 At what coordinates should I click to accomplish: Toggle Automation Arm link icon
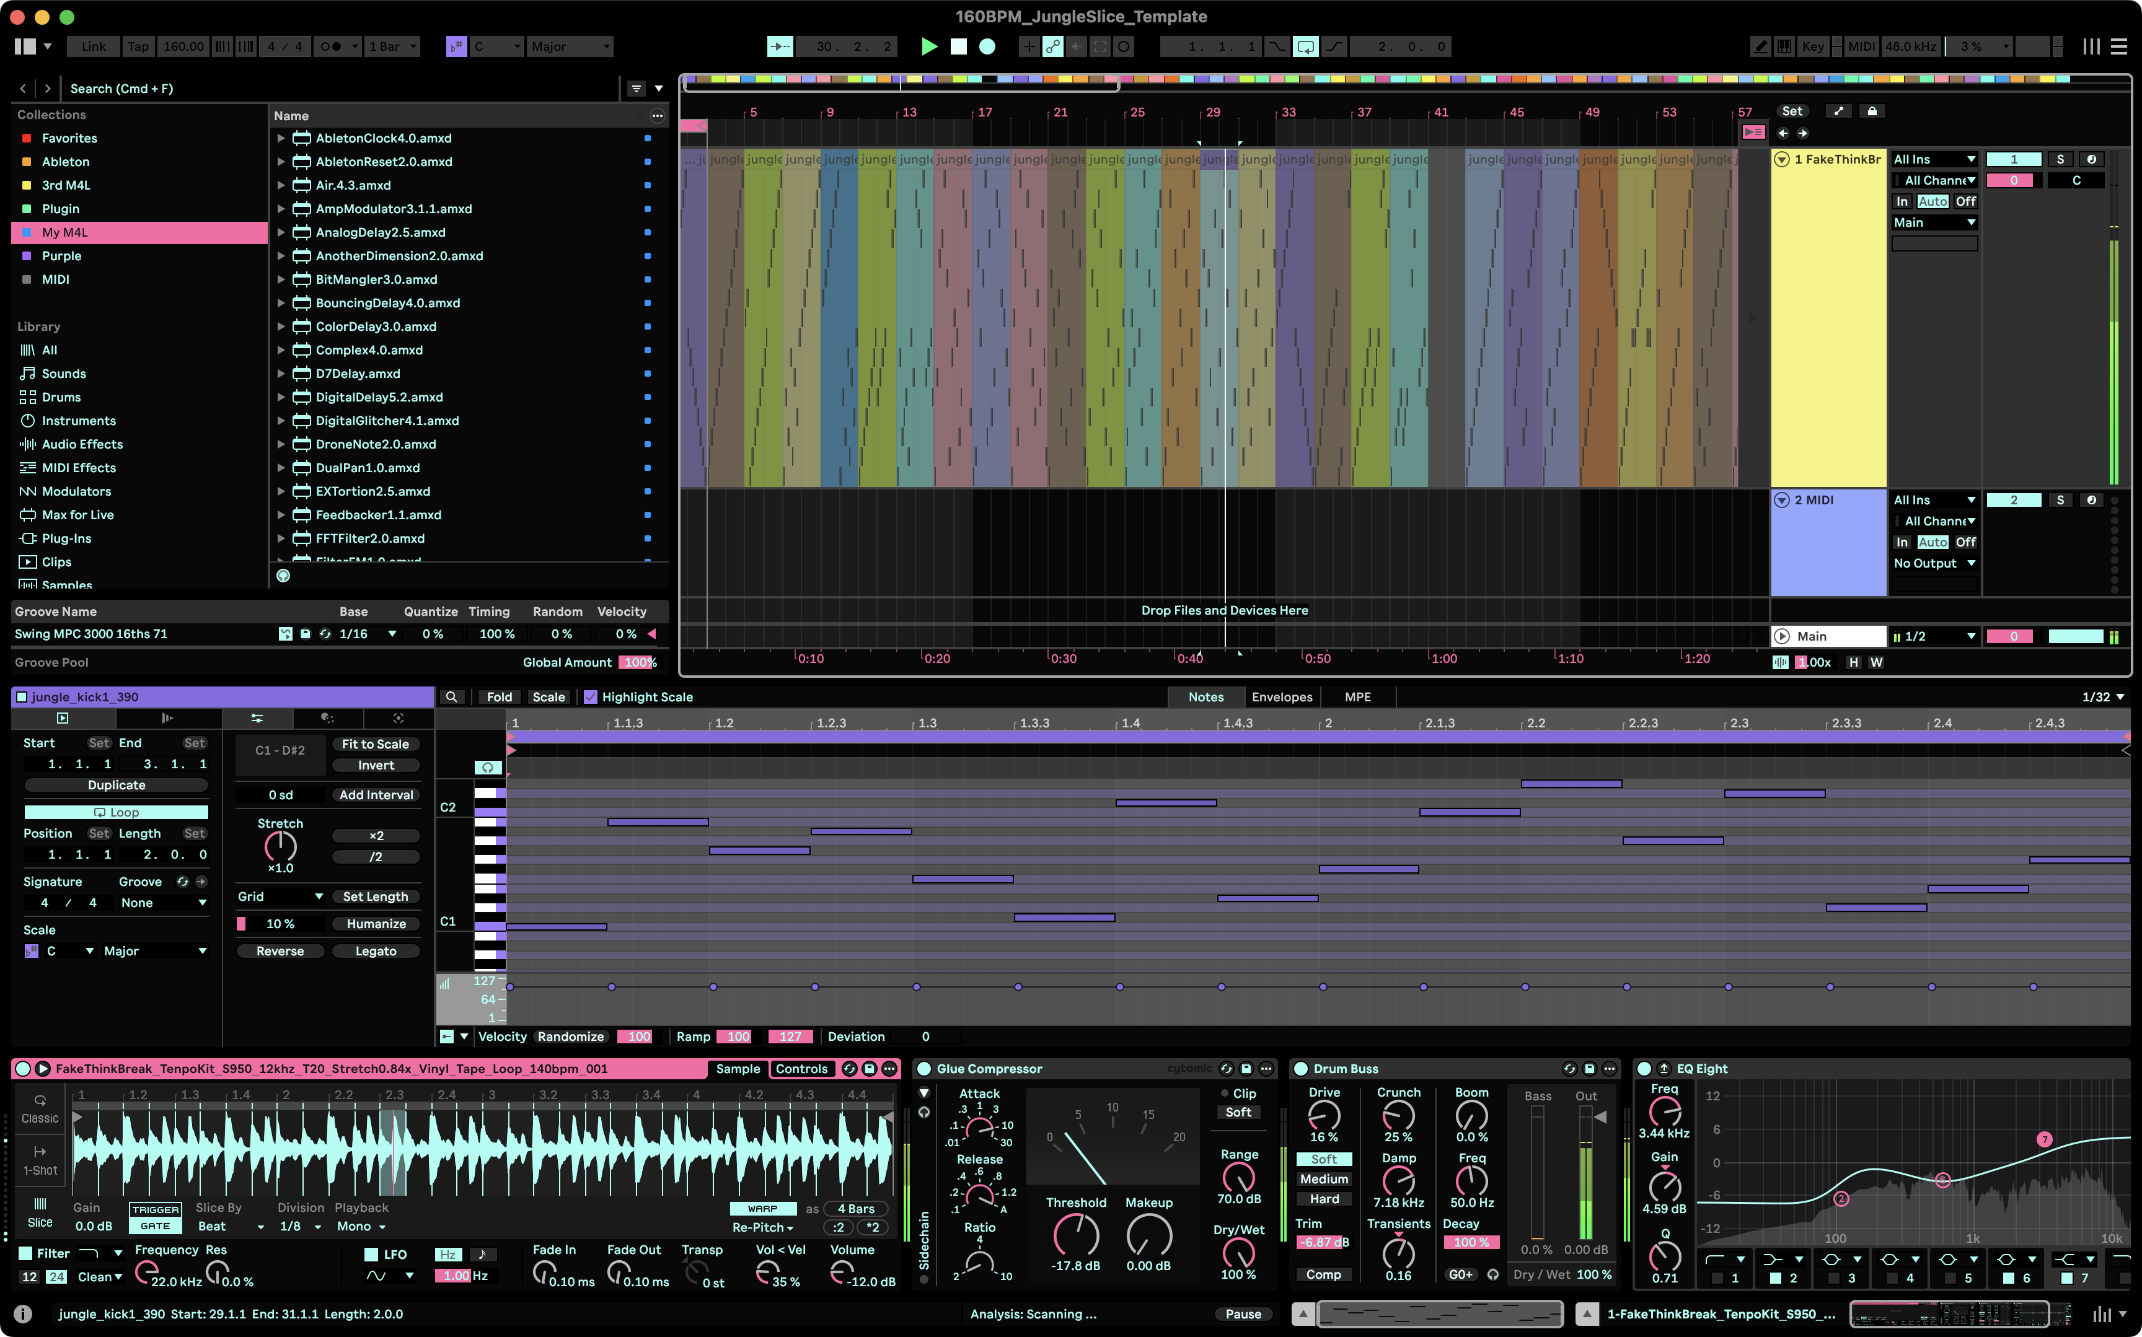pyautogui.click(x=1052, y=46)
